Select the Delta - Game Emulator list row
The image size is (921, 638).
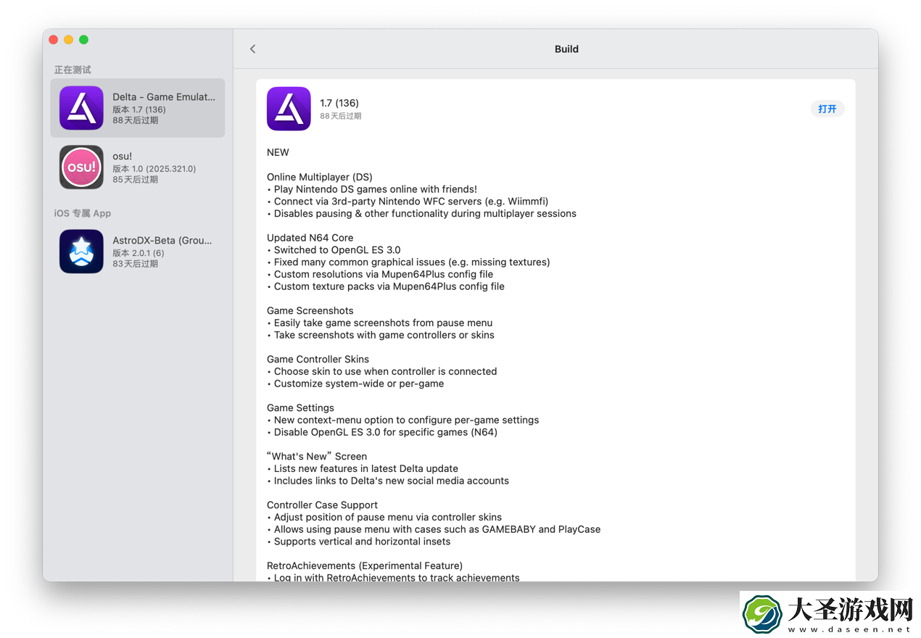pyautogui.click(x=138, y=108)
